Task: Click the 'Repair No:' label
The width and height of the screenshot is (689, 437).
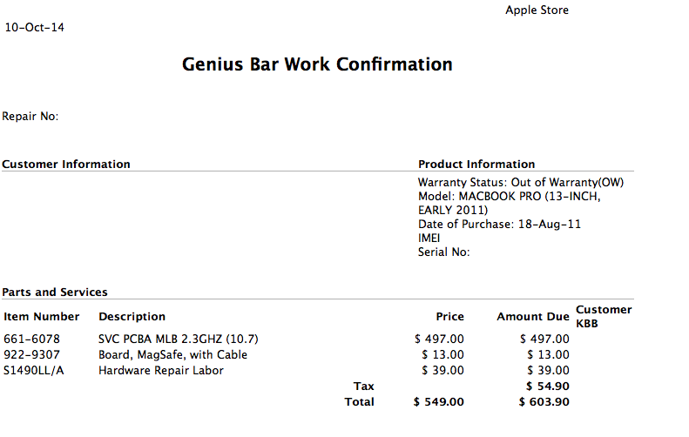Action: point(30,116)
